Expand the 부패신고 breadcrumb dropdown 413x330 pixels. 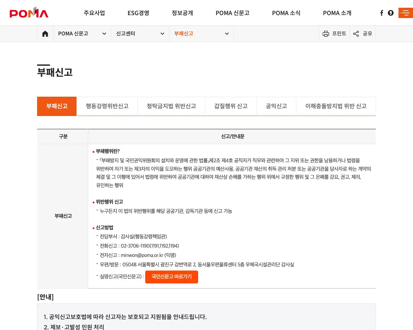tap(201, 34)
